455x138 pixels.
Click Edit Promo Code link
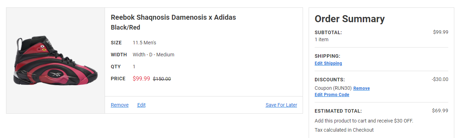[332, 95]
